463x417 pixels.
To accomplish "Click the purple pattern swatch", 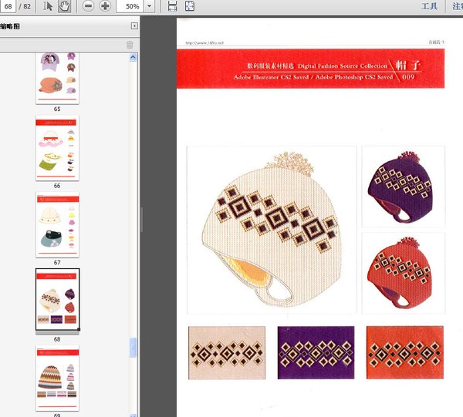I will click(x=316, y=353).
